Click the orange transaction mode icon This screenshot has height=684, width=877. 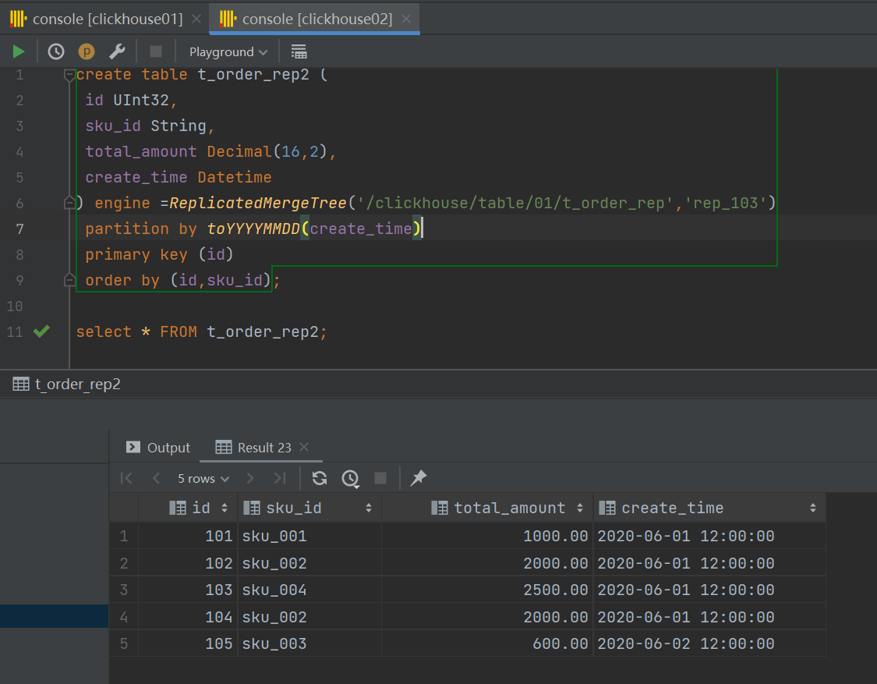87,51
